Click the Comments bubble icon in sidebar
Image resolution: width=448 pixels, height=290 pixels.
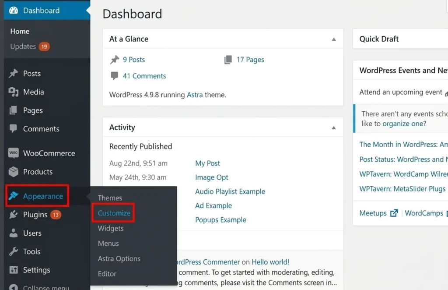(13, 129)
